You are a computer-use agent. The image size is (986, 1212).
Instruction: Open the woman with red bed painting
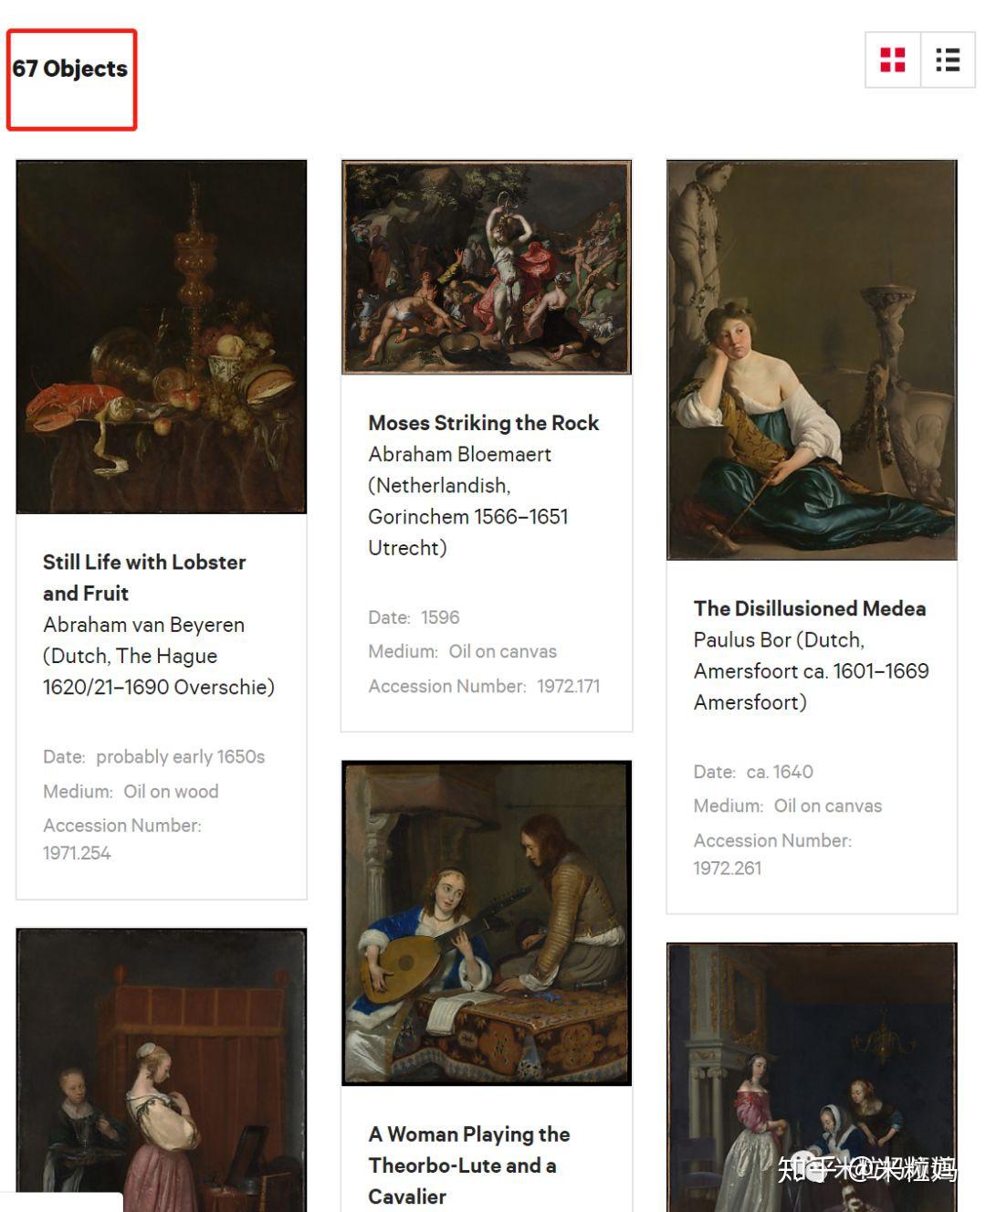click(162, 1070)
